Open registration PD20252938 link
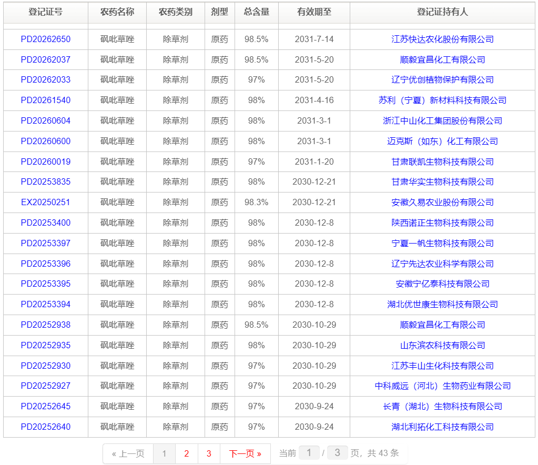 click(x=46, y=325)
